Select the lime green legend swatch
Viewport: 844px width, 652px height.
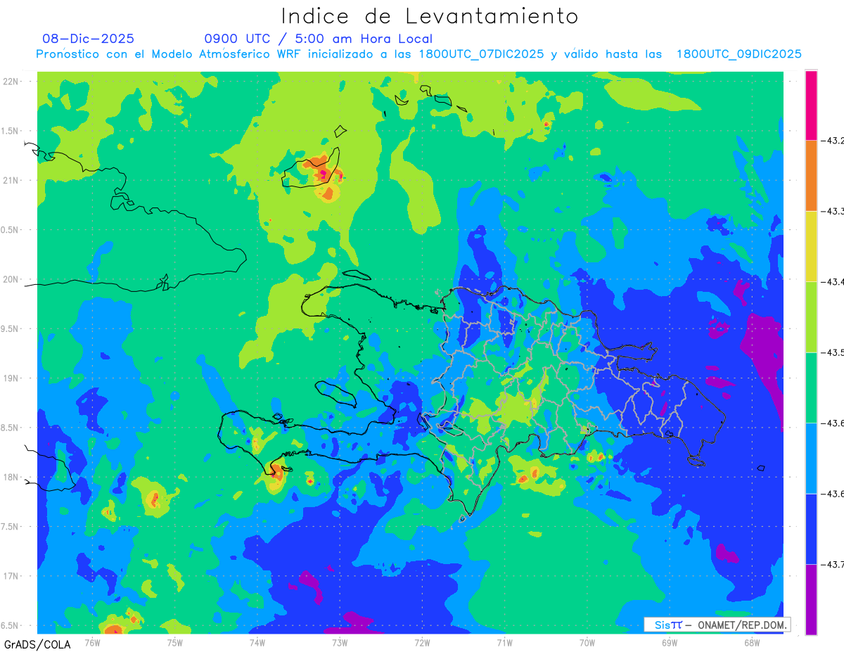pyautogui.click(x=811, y=317)
